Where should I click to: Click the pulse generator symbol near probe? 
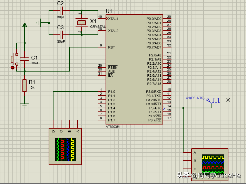[216, 100]
